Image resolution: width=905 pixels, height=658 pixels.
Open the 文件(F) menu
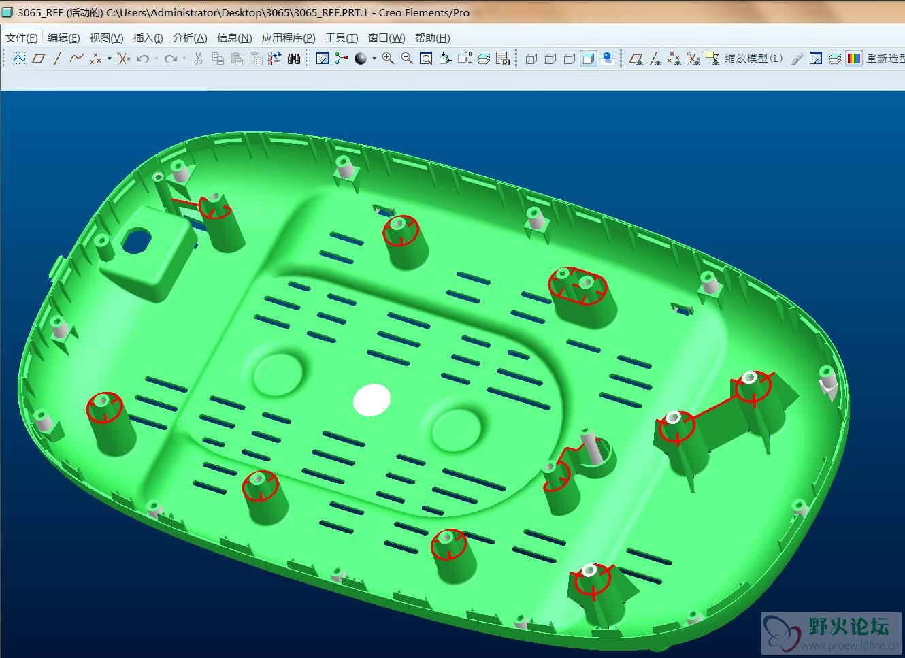22,38
